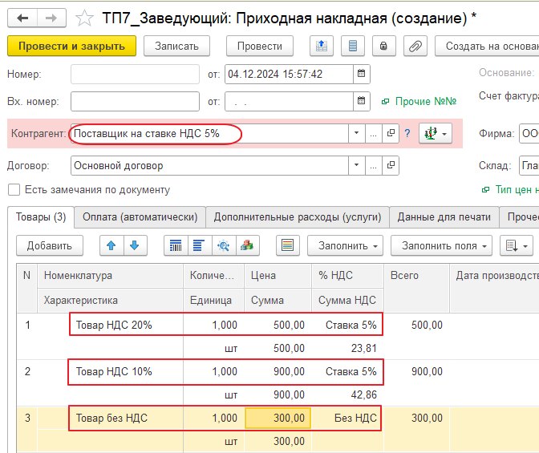Open document movements report icon with blue arrow

click(x=322, y=46)
